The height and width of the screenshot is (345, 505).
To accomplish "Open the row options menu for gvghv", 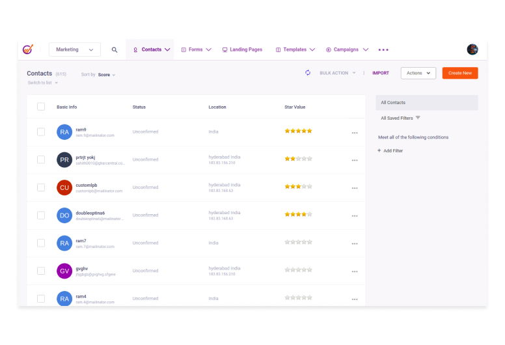I will (x=355, y=271).
